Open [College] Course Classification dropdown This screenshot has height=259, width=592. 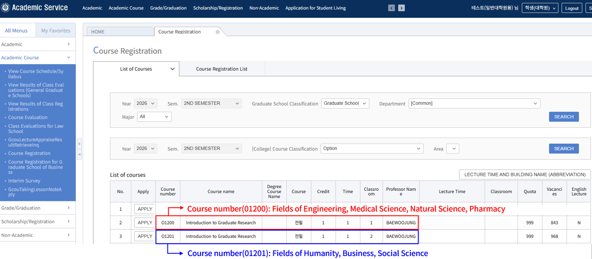point(372,148)
